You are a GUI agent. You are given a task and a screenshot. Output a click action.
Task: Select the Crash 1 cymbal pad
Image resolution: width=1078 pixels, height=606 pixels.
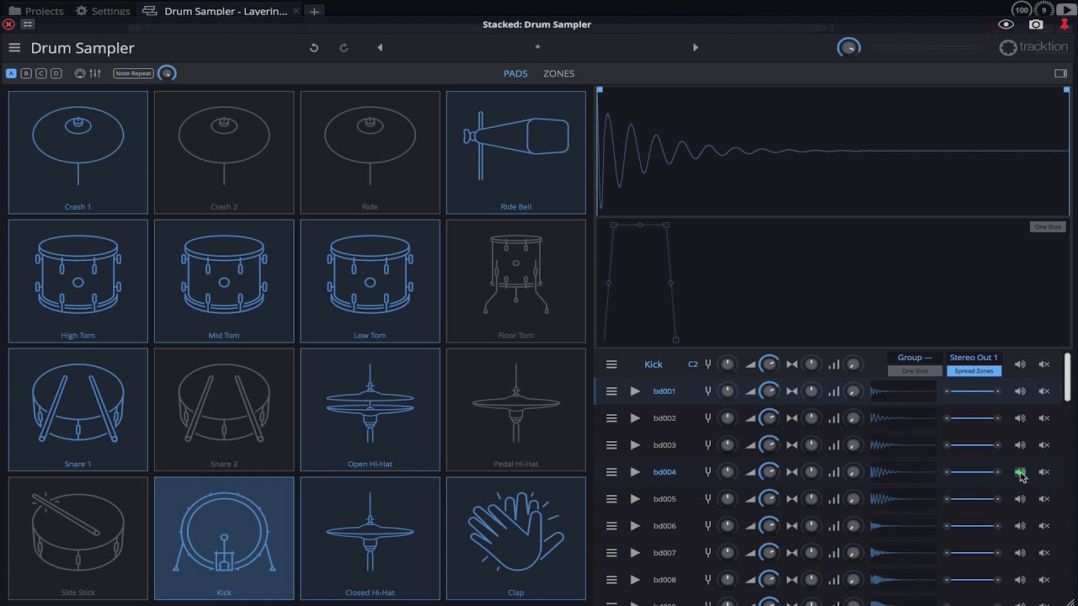pos(78,152)
